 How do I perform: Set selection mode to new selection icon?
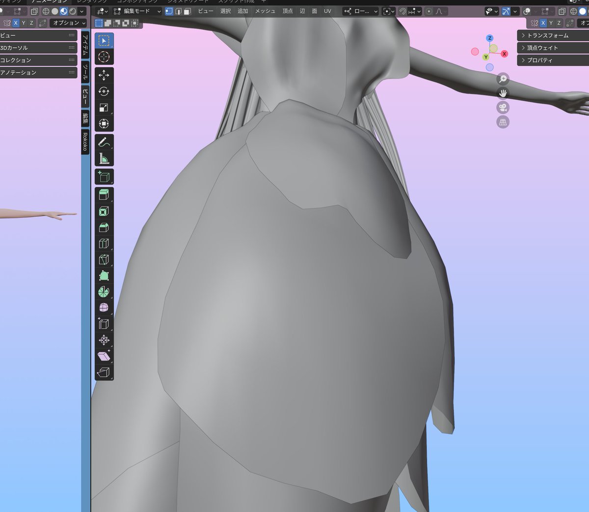tap(99, 23)
